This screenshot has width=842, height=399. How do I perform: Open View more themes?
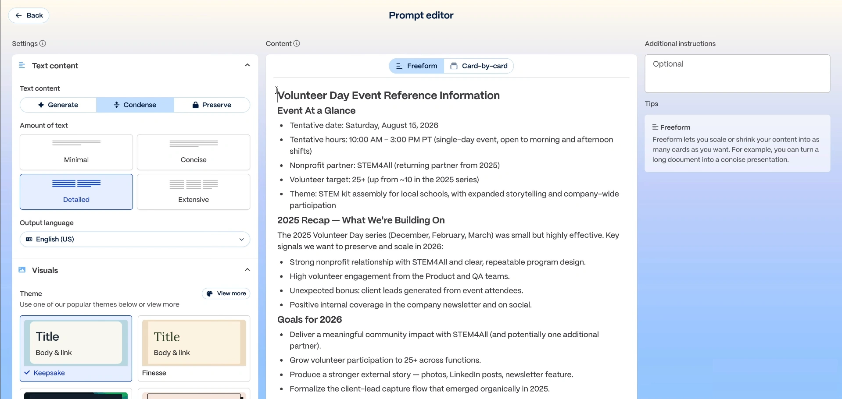226,293
